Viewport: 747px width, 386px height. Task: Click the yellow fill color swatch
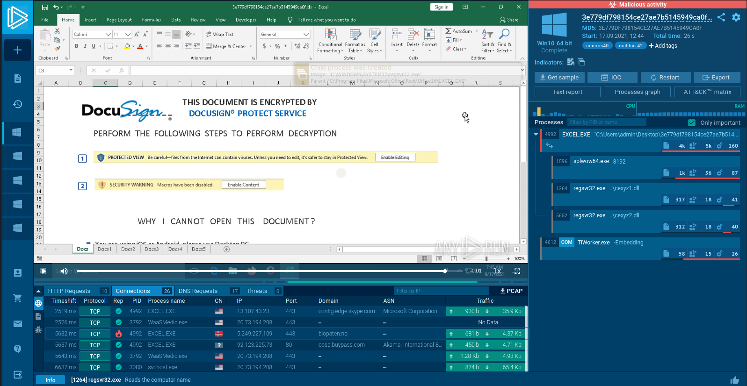[127, 46]
